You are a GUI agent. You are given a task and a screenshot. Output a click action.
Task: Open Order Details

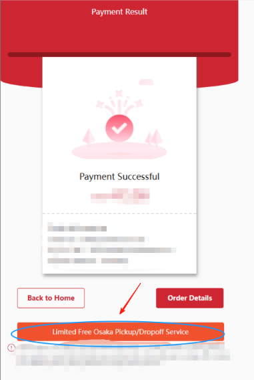tap(190, 298)
